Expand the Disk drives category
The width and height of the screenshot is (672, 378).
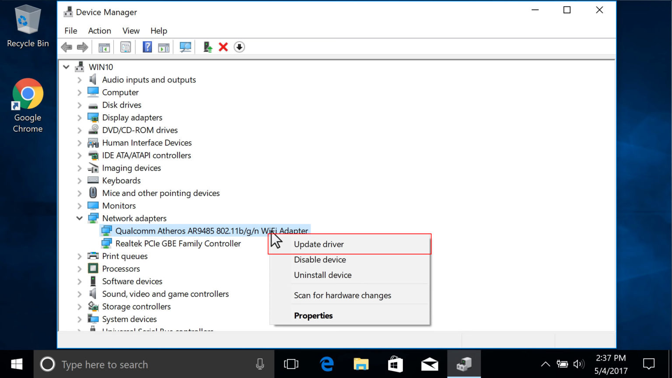(79, 105)
